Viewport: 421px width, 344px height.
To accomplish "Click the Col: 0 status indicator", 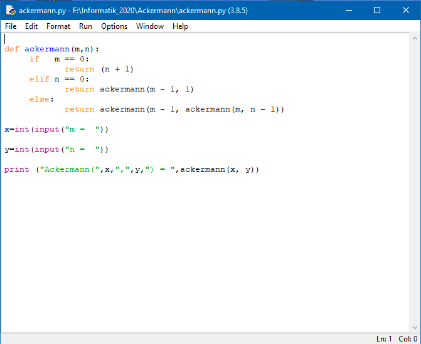I will coord(408,338).
